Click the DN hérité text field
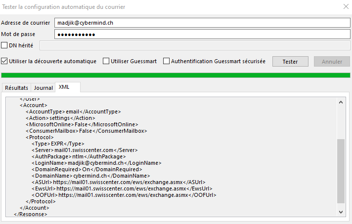The width and height of the screenshot is (352, 224). click(x=195, y=45)
